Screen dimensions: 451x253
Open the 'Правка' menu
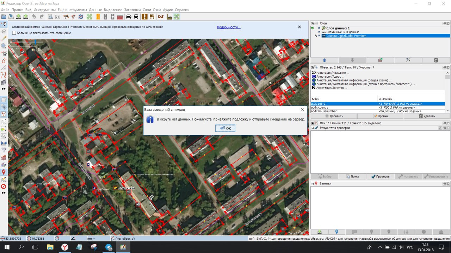[x=17, y=10]
